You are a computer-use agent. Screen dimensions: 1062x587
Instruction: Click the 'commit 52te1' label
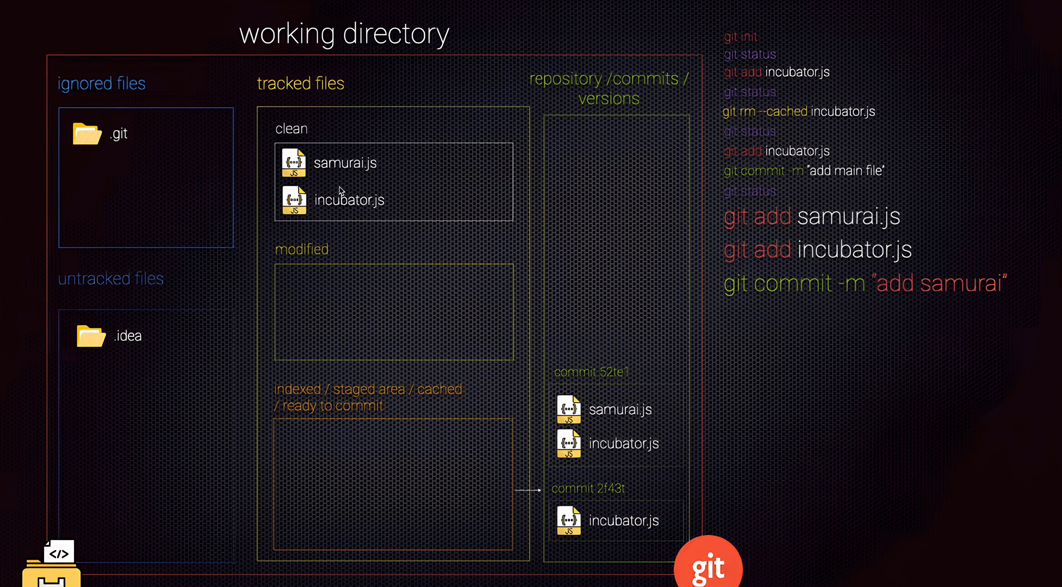coord(591,372)
